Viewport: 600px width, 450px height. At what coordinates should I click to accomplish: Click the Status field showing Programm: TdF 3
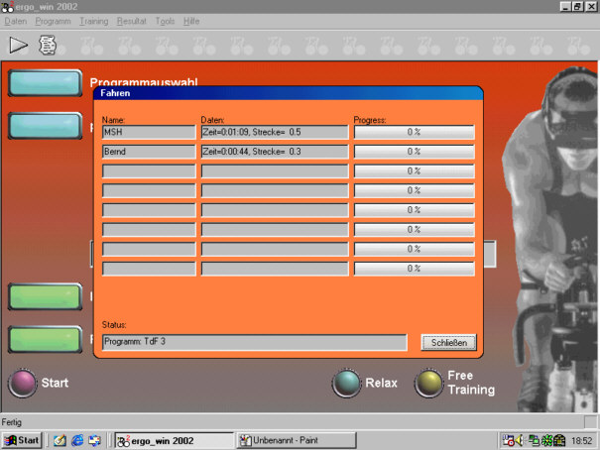click(254, 342)
